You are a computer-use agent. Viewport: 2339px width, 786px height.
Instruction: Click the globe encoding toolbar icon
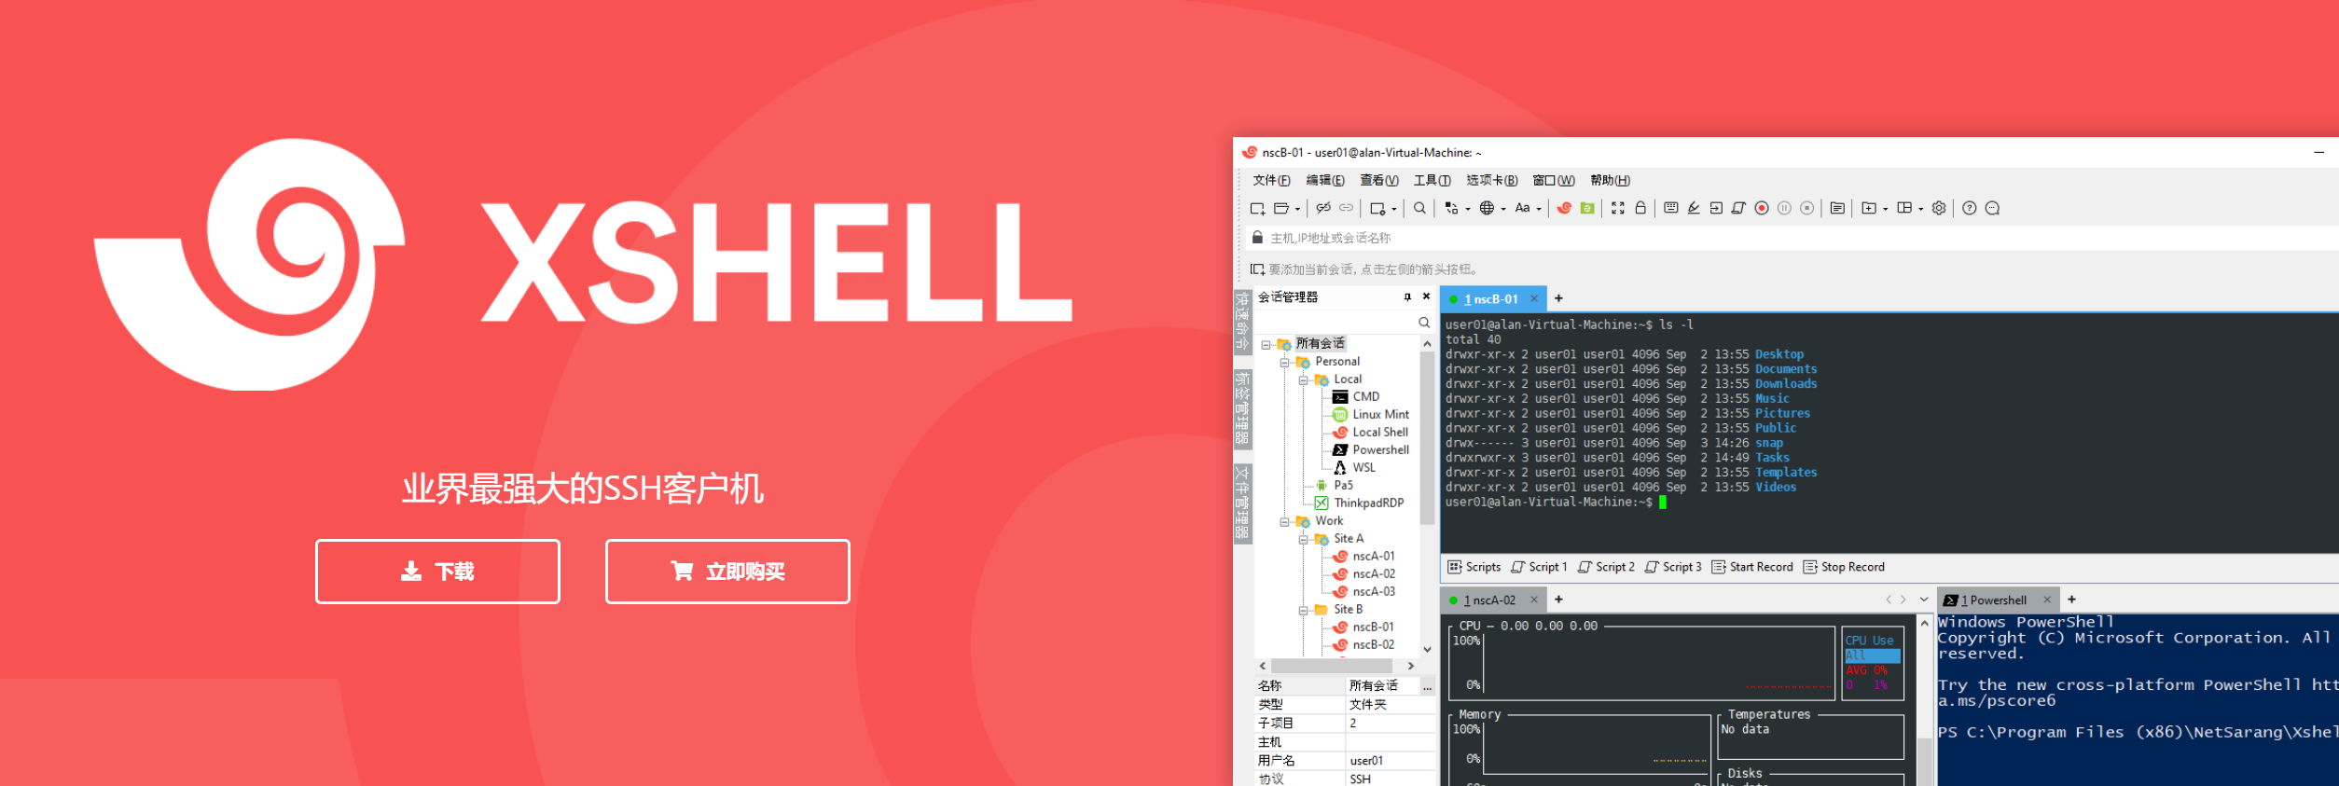point(1487,209)
